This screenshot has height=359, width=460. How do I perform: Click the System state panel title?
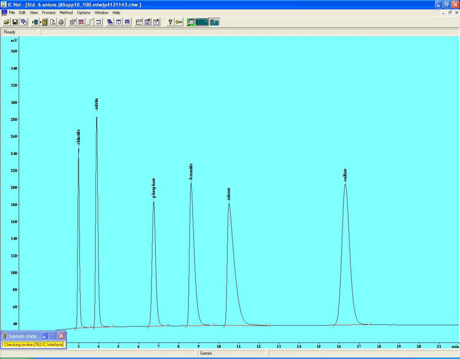click(23, 336)
